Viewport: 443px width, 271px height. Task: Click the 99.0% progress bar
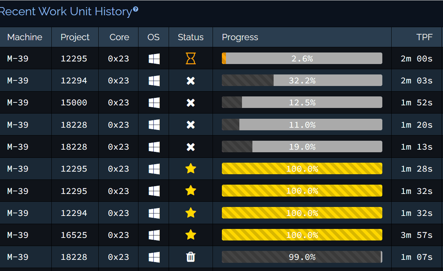(x=302, y=257)
